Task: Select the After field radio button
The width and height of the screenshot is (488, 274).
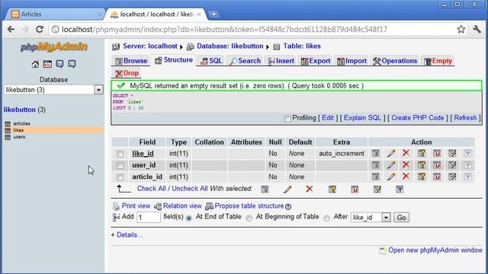Action: pos(326,218)
